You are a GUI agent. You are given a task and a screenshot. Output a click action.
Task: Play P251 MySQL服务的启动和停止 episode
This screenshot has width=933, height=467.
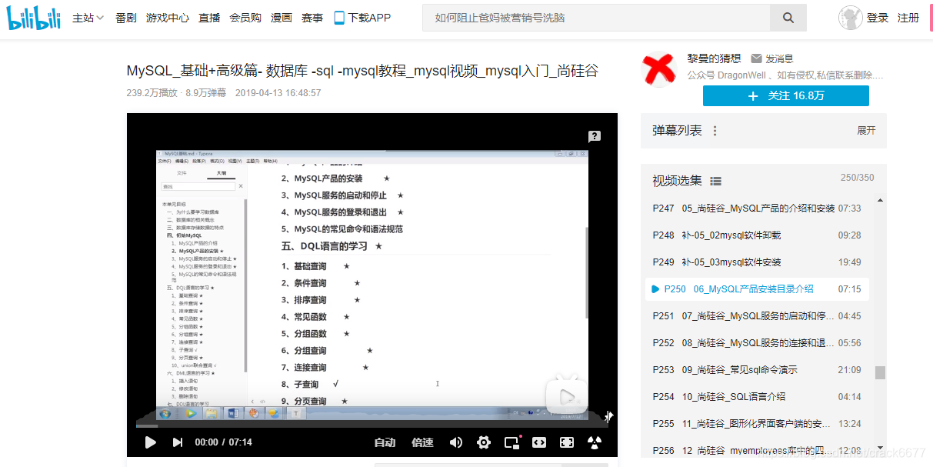coord(757,316)
